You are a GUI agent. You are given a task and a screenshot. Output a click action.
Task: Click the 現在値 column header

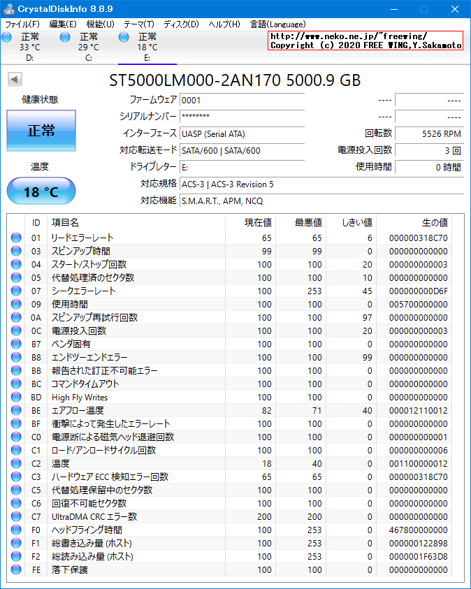(250, 222)
